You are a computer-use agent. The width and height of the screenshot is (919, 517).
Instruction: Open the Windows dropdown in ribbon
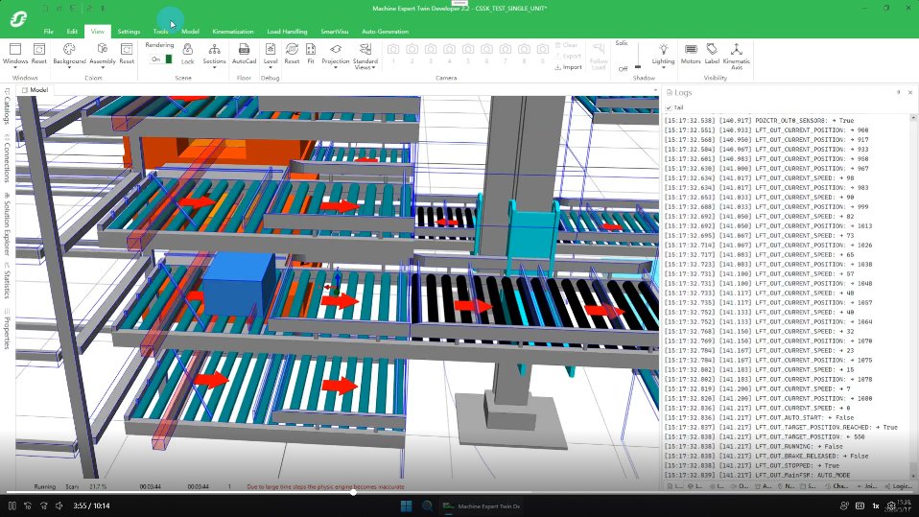pyautogui.click(x=15, y=56)
